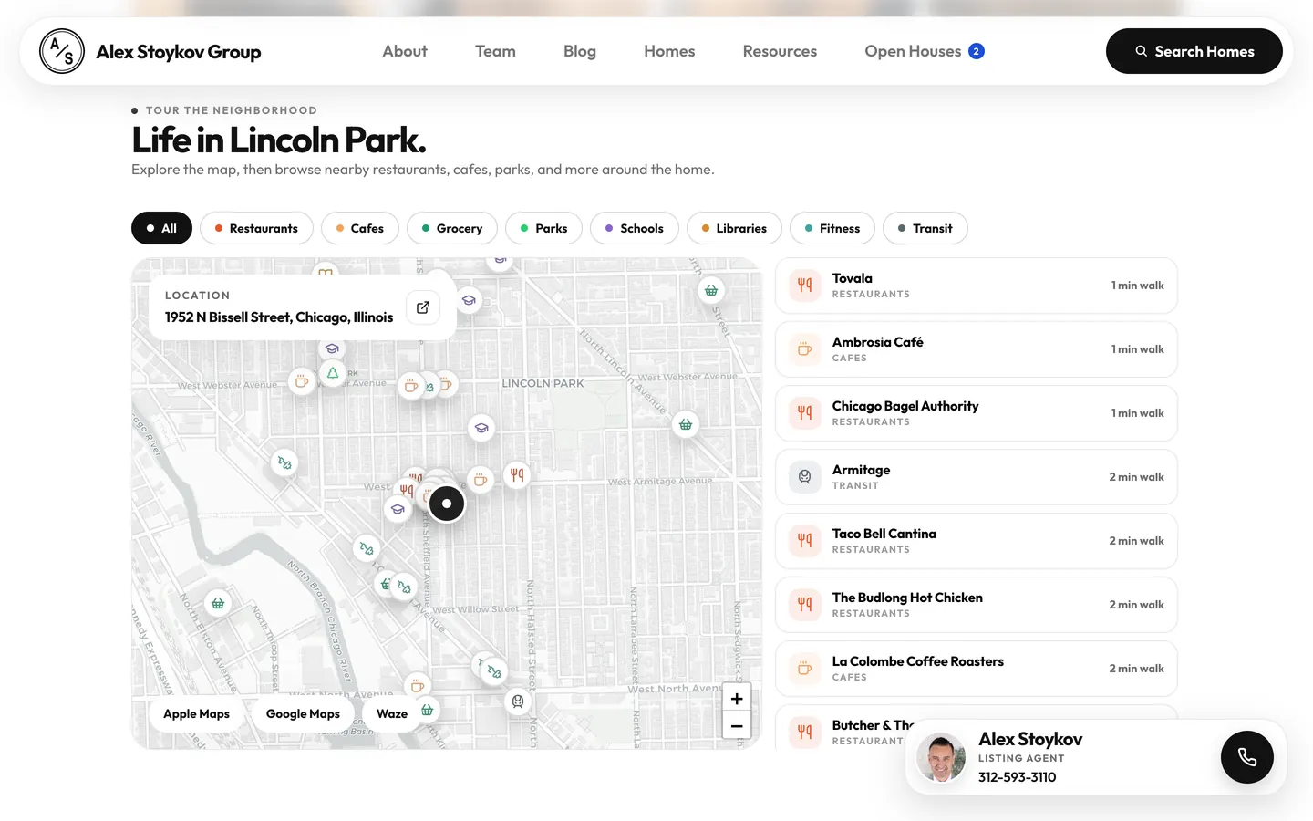Viewport: 1313px width, 821px height.
Task: Click the Alex Stoykov agent name
Action: pos(1030,739)
